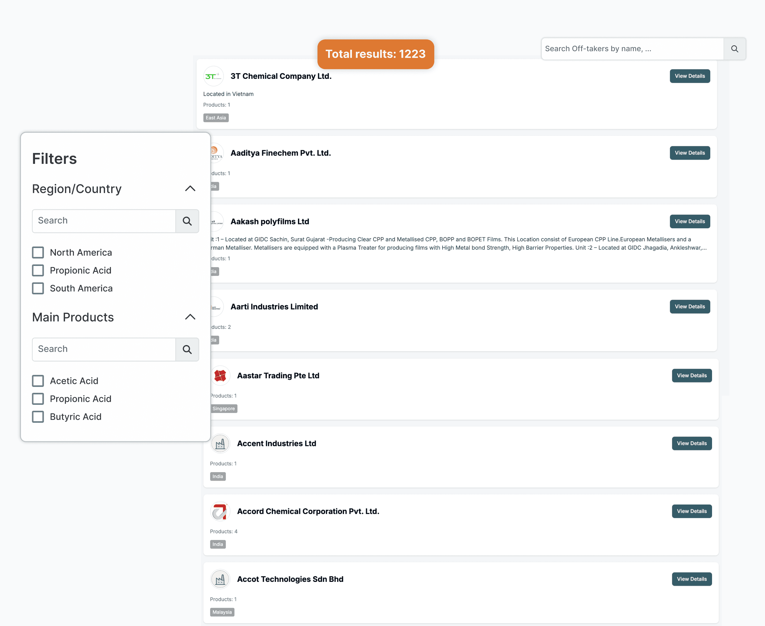Click India tag on Accent Industries
Image resolution: width=765 pixels, height=626 pixels.
point(218,477)
